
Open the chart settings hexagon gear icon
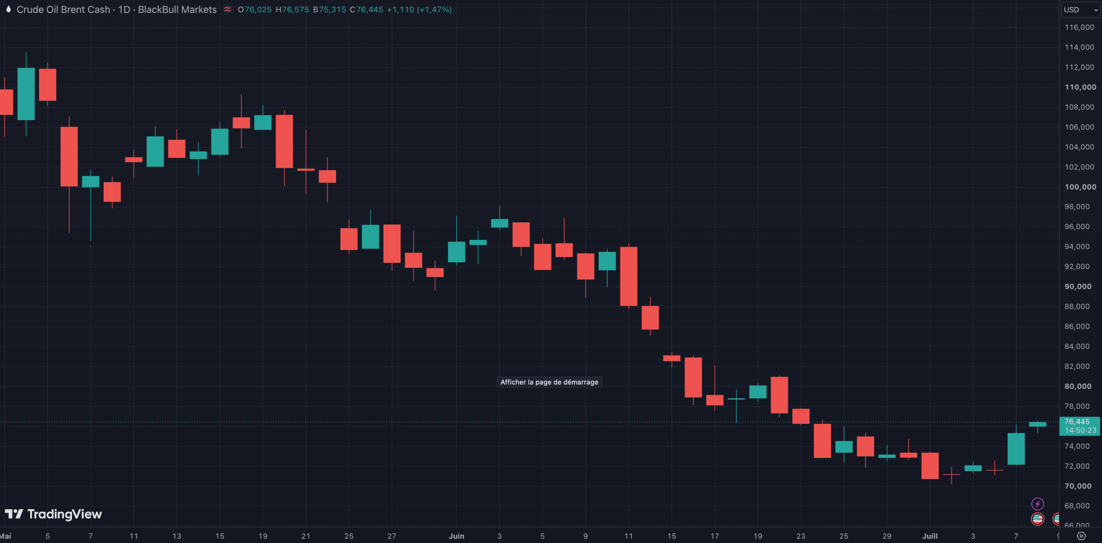tap(1081, 536)
